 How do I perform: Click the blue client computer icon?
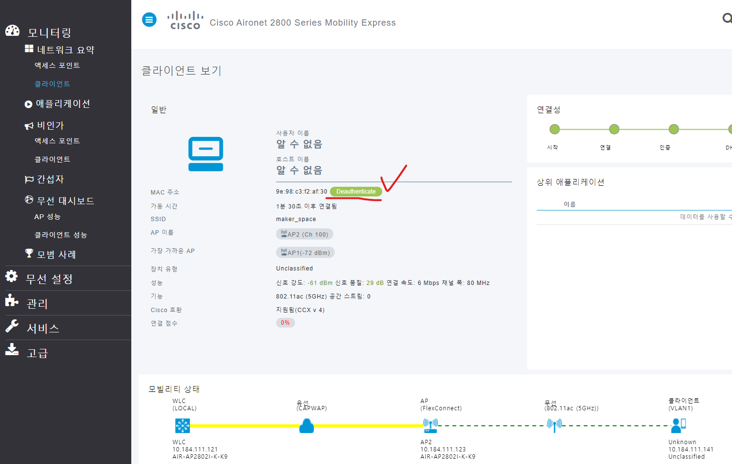point(206,154)
